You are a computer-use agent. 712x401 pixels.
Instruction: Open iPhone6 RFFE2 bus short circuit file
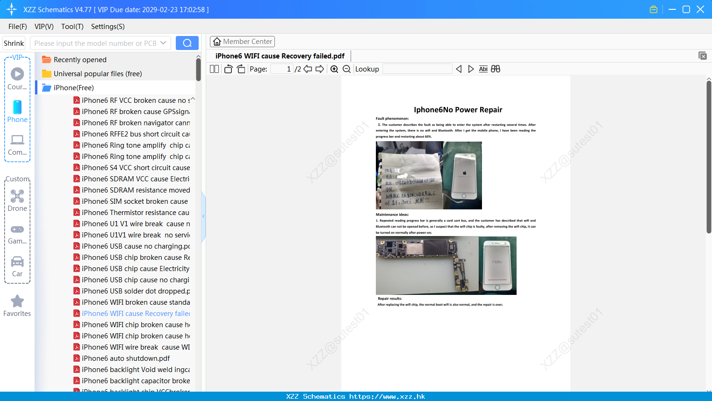click(132, 134)
